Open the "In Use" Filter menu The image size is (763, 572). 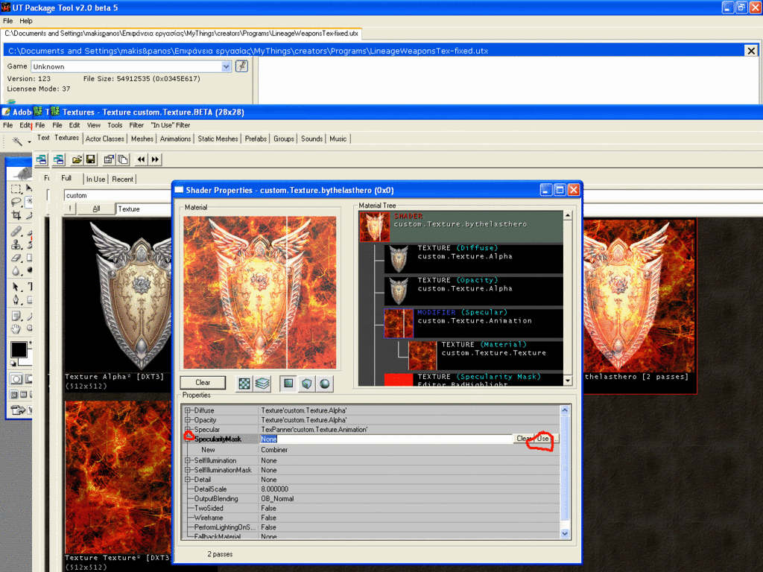tap(170, 125)
